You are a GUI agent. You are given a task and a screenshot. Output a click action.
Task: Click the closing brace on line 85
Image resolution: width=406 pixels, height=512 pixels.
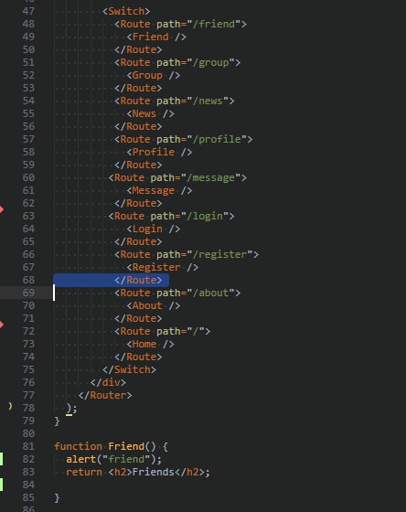[57, 497]
